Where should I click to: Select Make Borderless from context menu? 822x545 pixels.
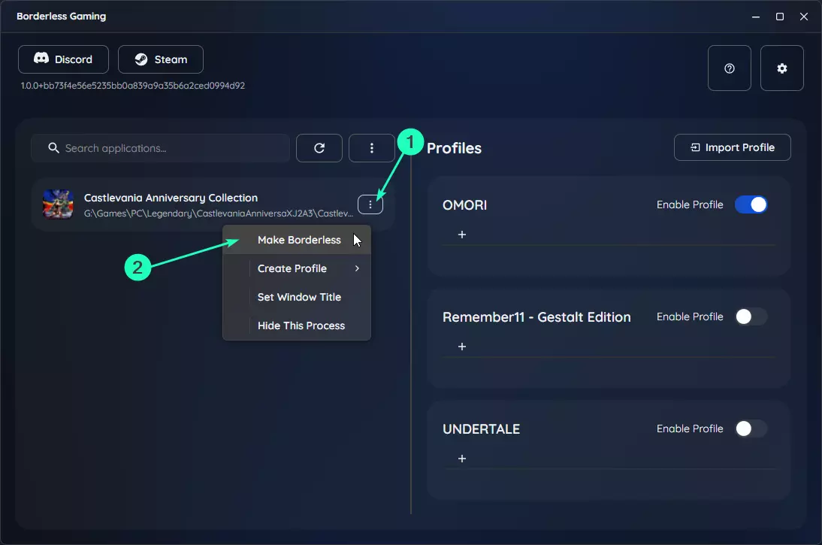(297, 240)
